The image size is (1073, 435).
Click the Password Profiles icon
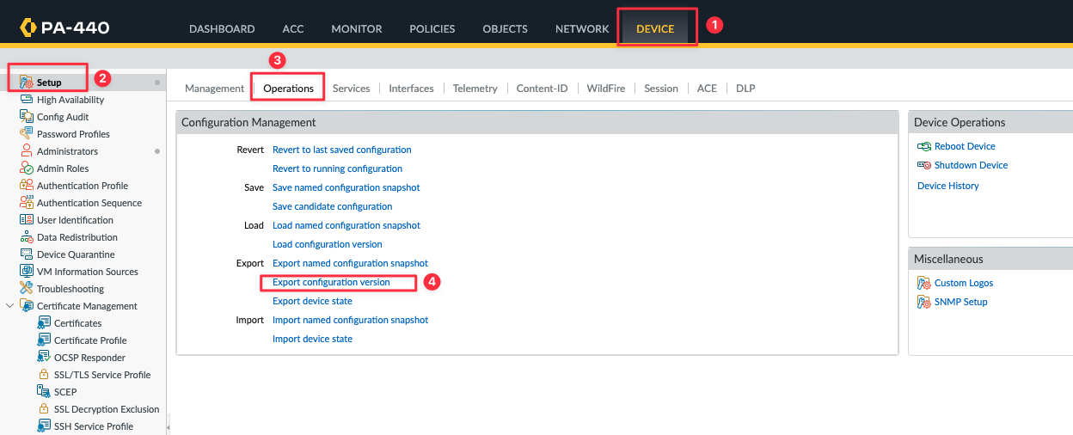tap(27, 134)
